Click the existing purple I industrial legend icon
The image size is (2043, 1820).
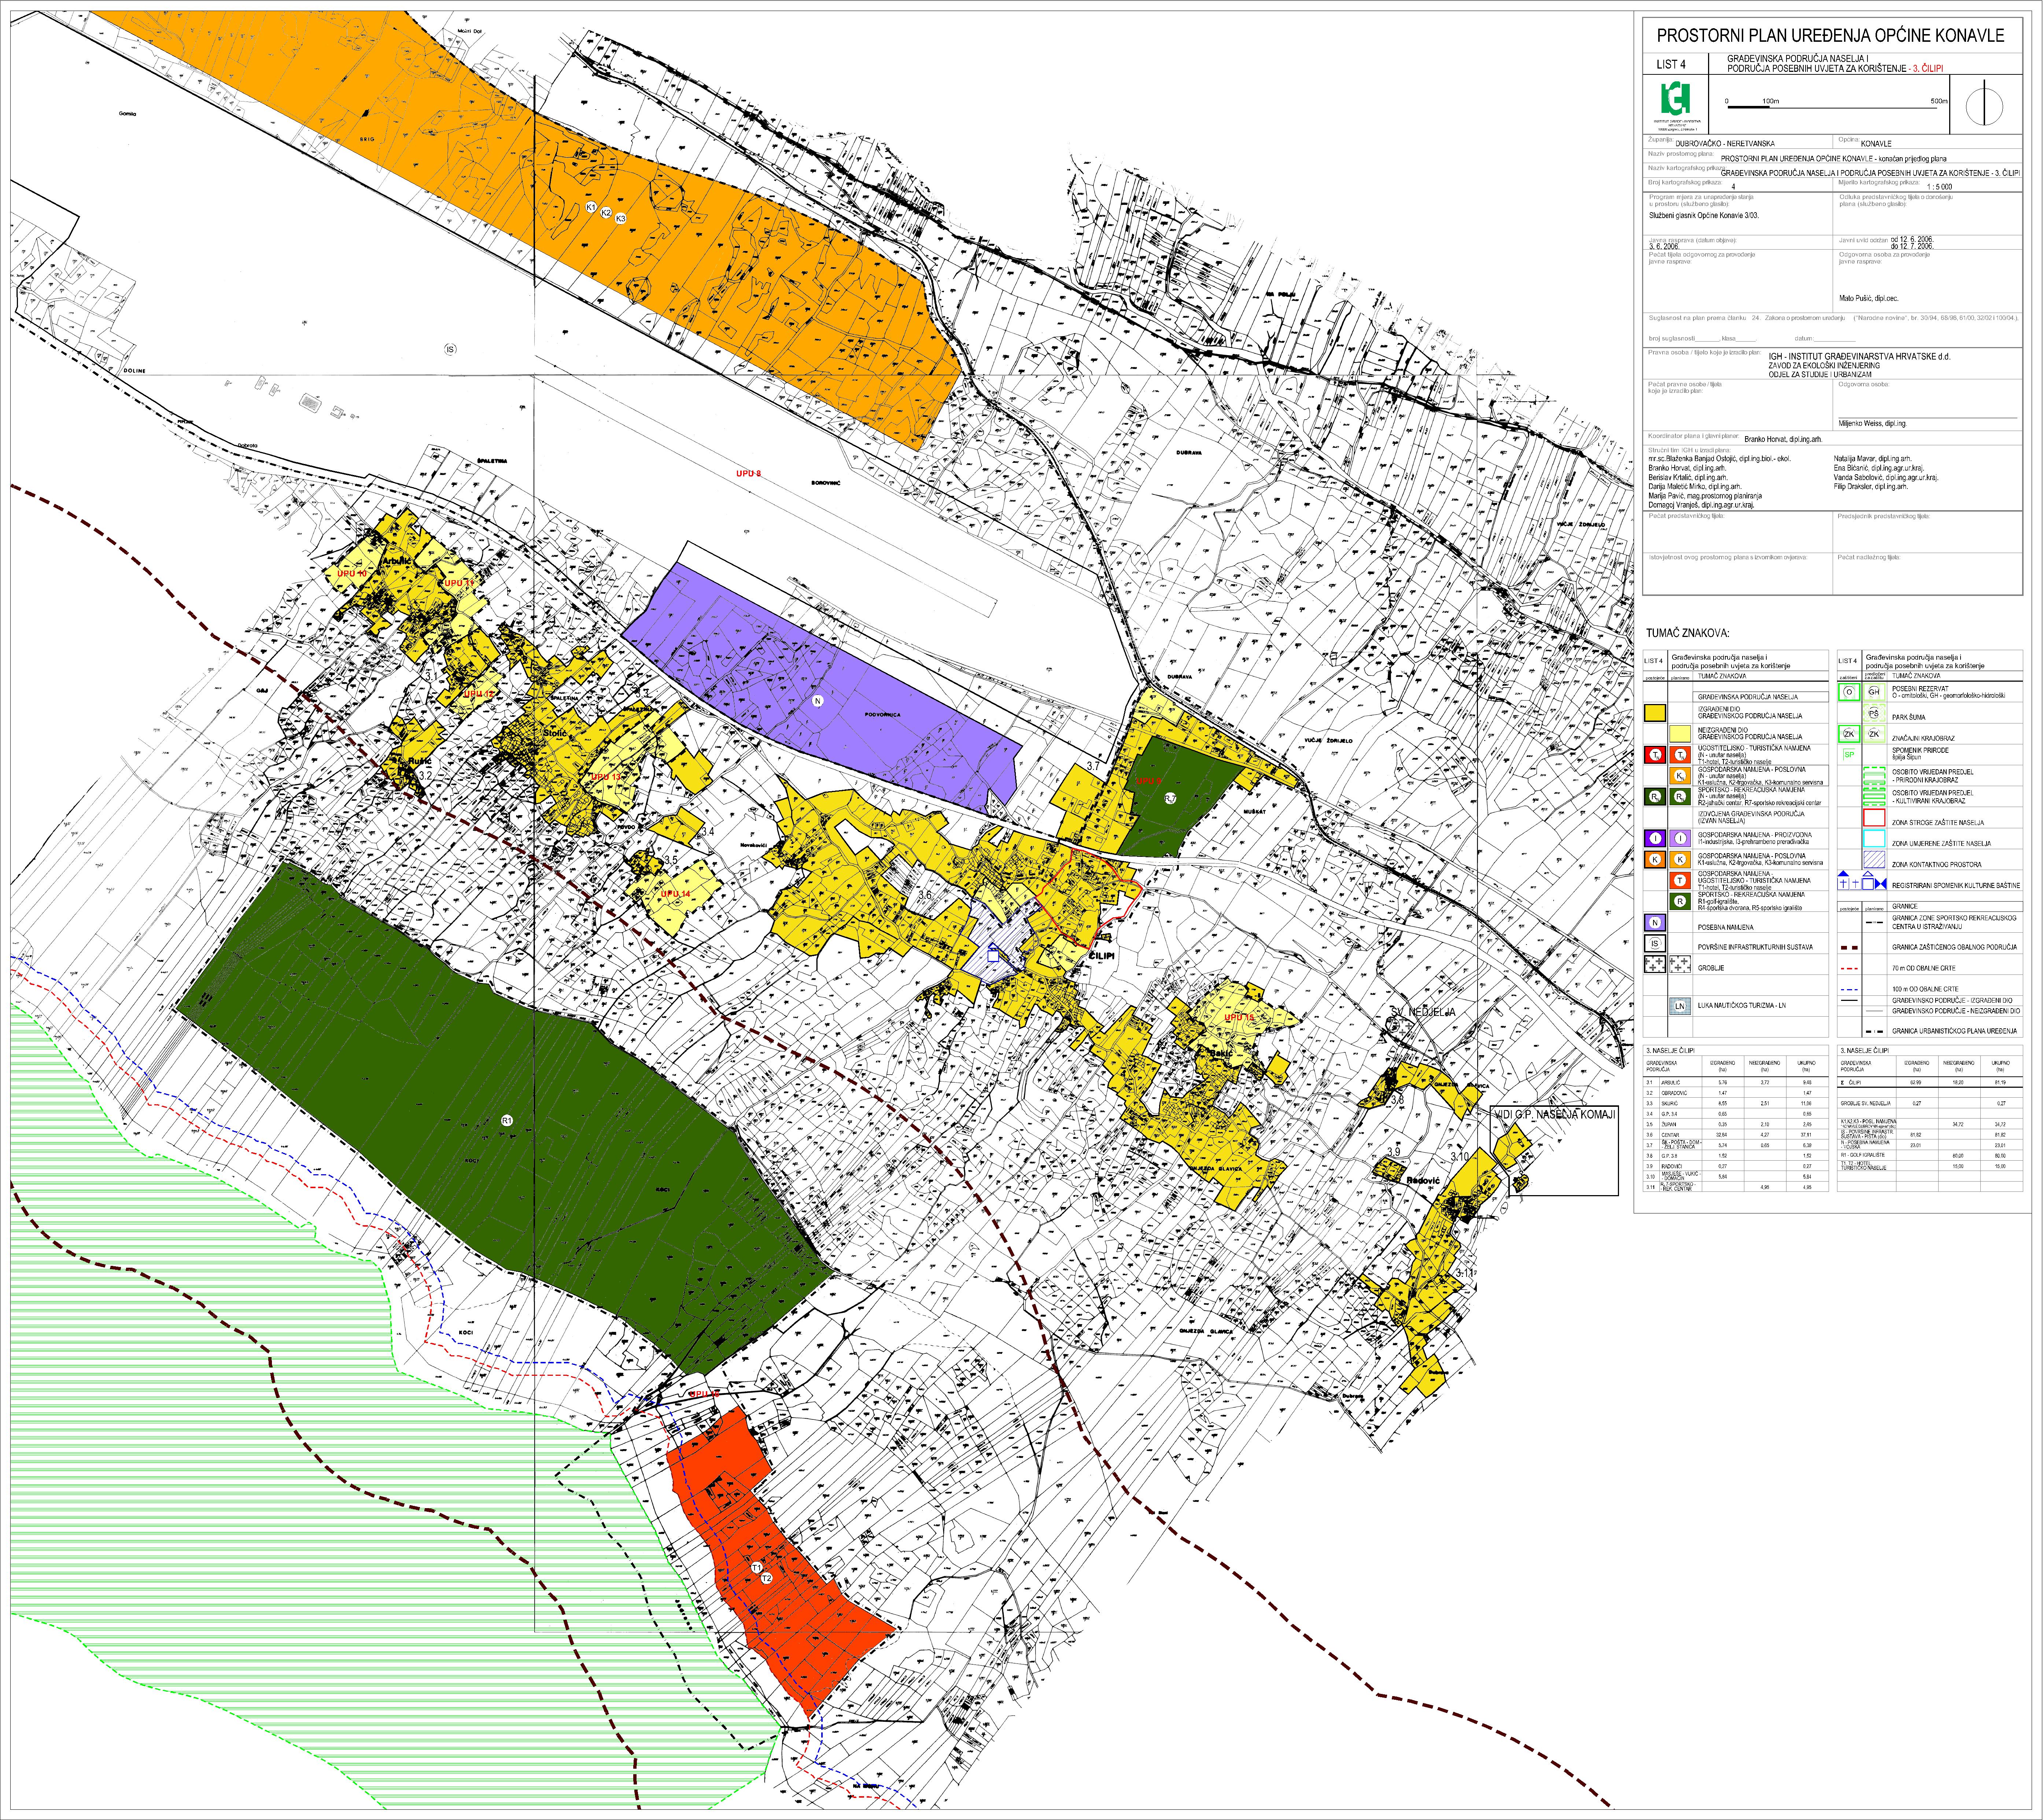tap(1655, 838)
